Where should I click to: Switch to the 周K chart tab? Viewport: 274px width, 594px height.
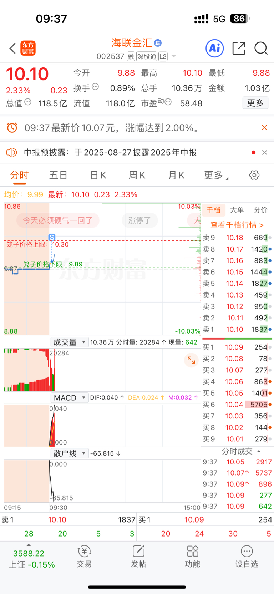[137, 175]
